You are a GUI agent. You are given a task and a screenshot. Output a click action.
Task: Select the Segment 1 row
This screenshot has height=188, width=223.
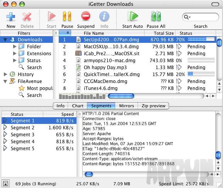(x=39, y=121)
